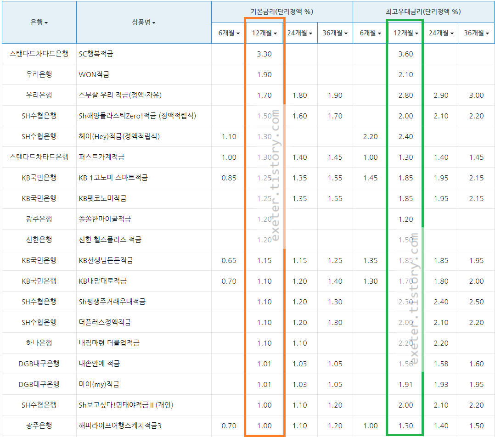Image resolution: width=495 pixels, height=437 pixels.
Task: Sort 기본금리 by the 24개월 column
Action: click(299, 33)
